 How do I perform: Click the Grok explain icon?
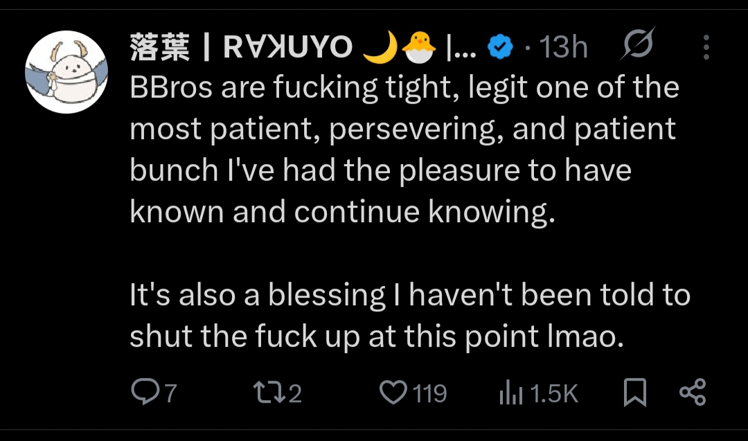(x=636, y=46)
